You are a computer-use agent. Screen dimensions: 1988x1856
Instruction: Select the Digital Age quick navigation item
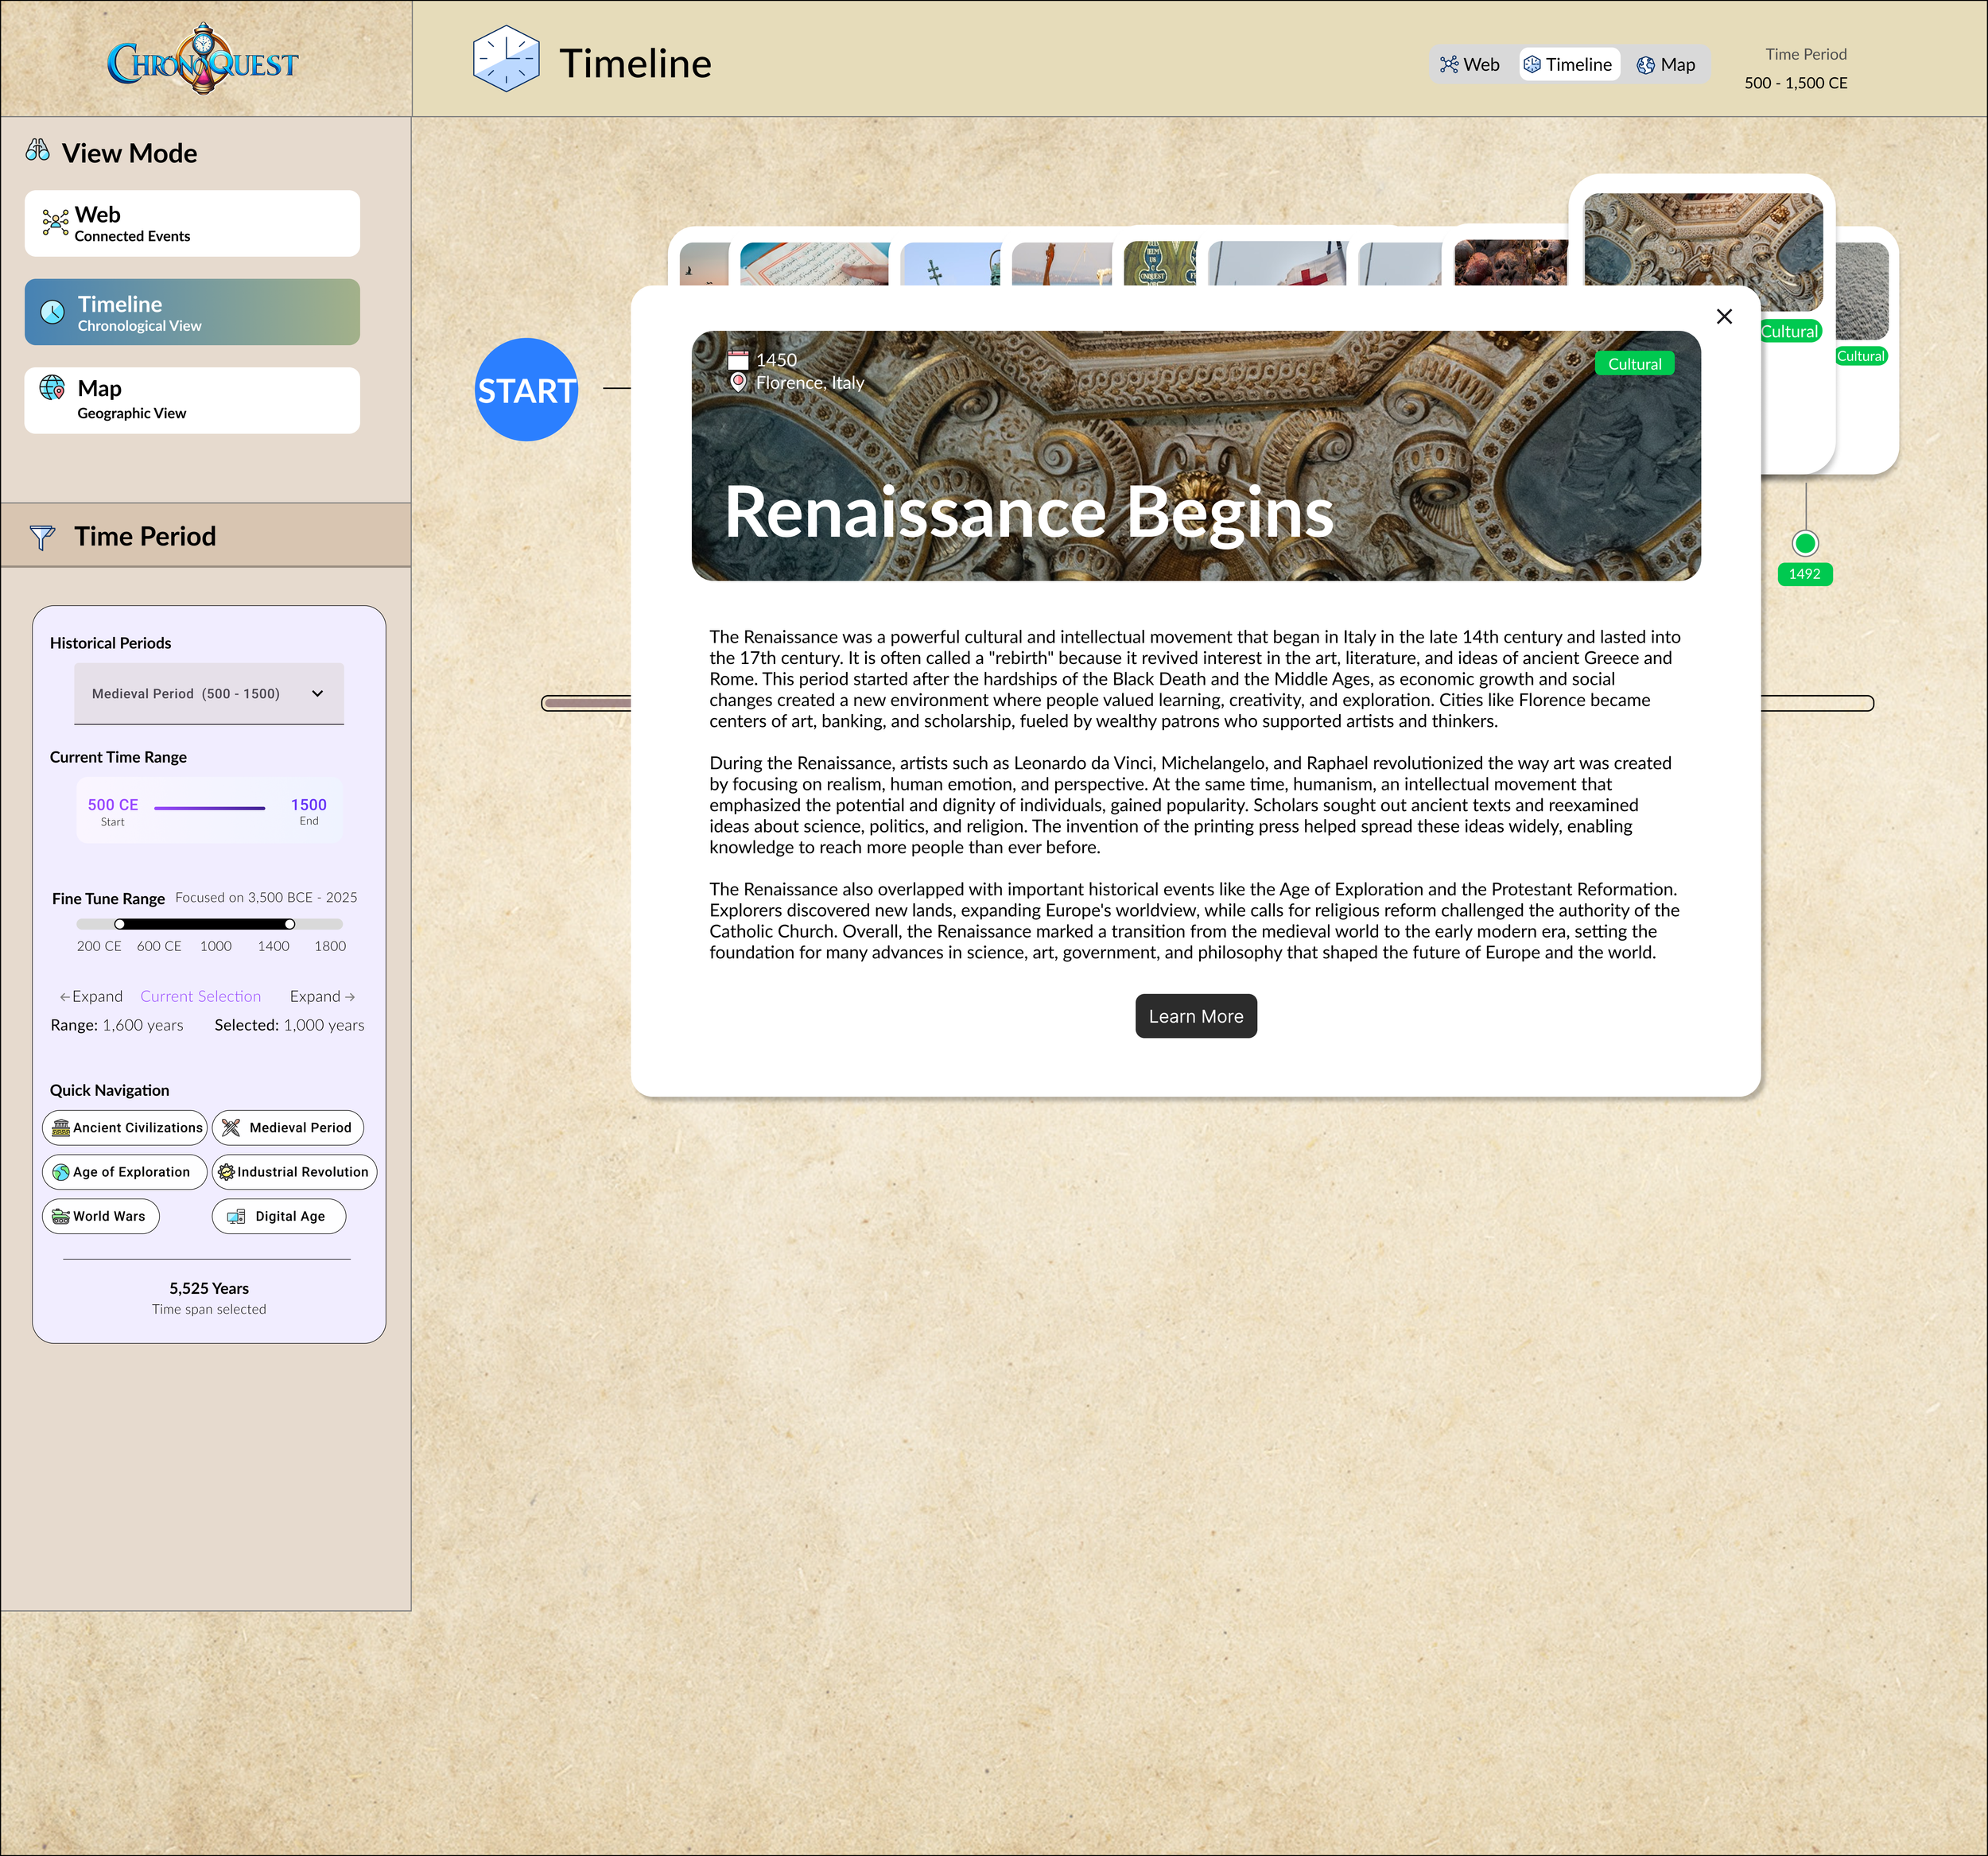(279, 1216)
